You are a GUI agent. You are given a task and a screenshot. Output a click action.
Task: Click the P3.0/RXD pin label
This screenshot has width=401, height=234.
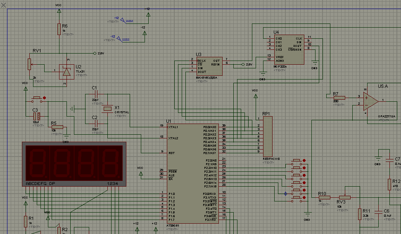coord(210,194)
